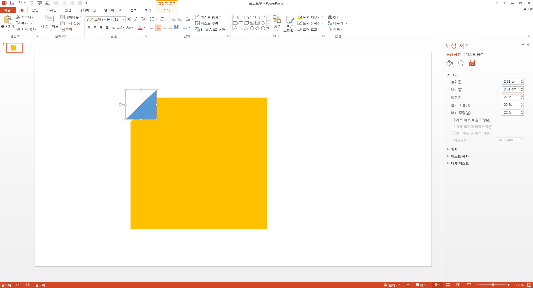533x288 pixels.
Task: Click the center align paragraph icon
Action: tap(158, 27)
